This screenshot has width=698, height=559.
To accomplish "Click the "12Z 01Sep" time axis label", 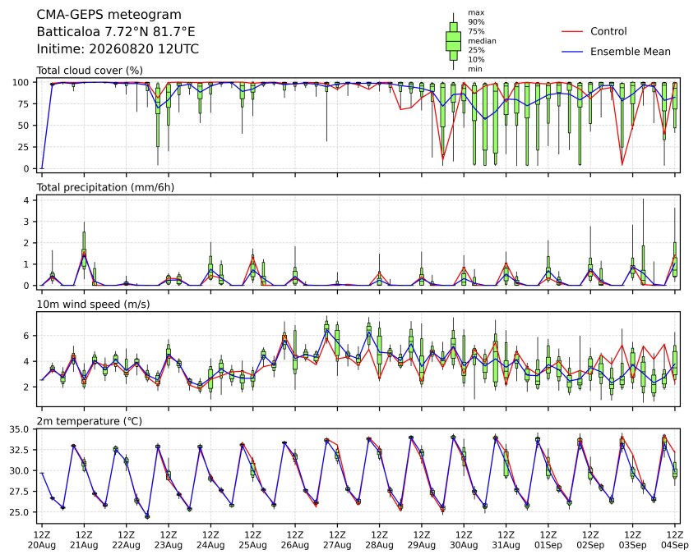I will pyautogui.click(x=548, y=540).
